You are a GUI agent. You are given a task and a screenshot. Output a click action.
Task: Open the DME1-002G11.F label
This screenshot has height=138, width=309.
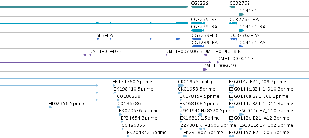(236, 59)
